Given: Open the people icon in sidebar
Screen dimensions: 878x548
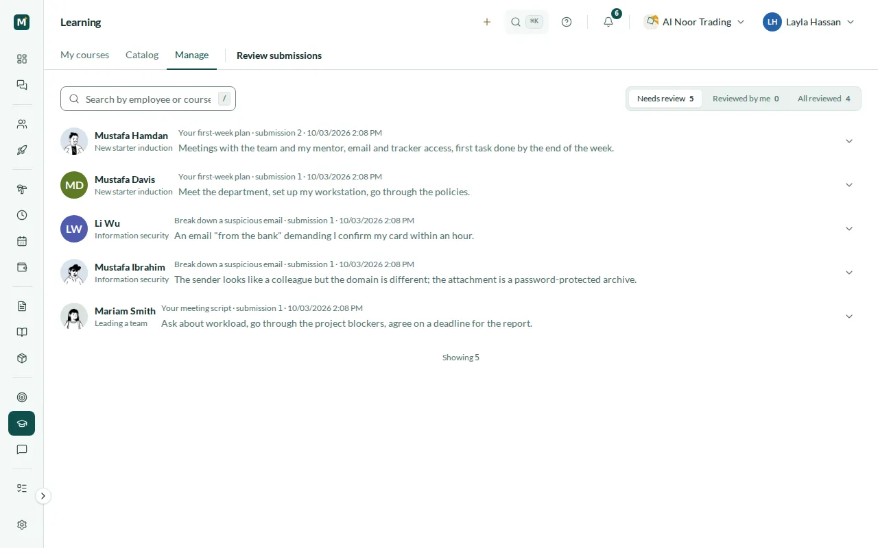Looking at the screenshot, I should (x=22, y=124).
